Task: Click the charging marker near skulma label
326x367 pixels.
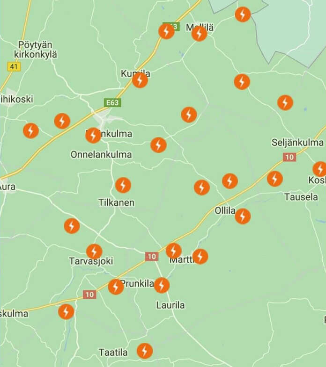Action: click(66, 312)
